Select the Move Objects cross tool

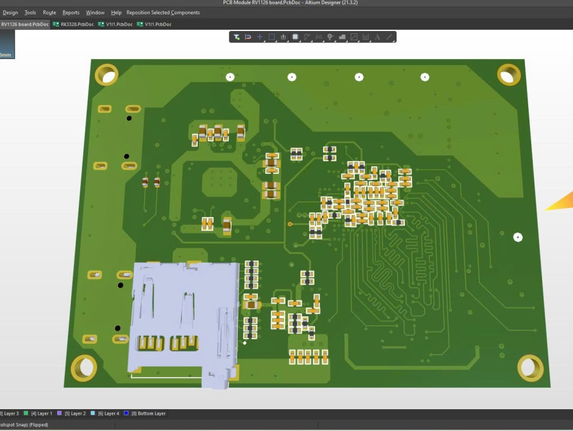260,37
